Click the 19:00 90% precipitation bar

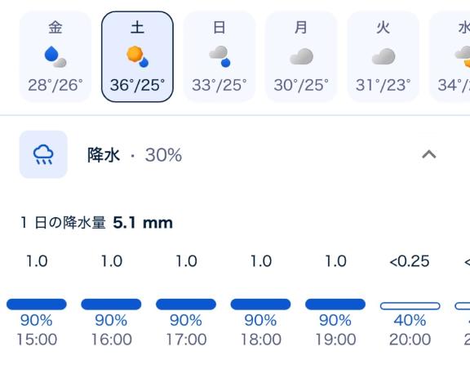tap(335, 305)
